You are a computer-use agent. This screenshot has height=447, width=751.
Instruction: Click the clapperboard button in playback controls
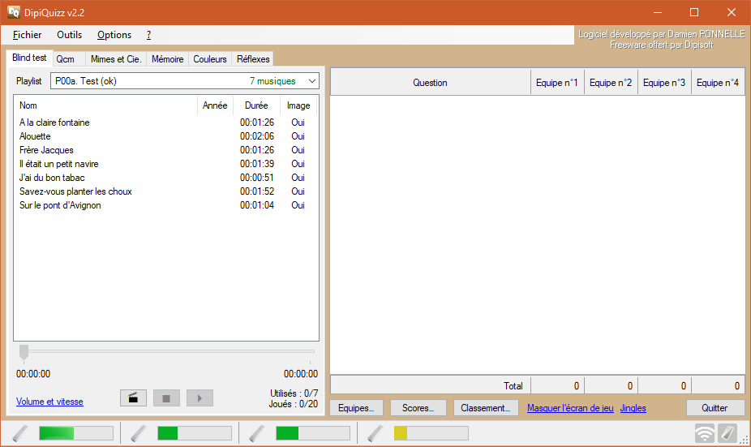click(133, 398)
